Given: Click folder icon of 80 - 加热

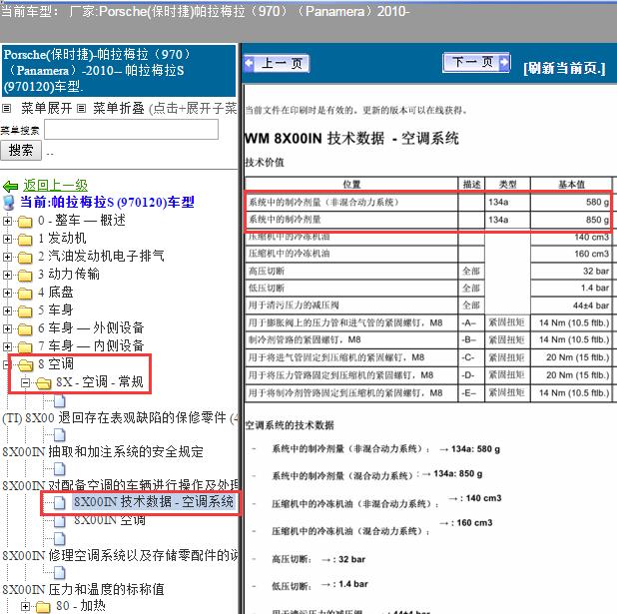Looking at the screenshot, I should tap(43, 607).
